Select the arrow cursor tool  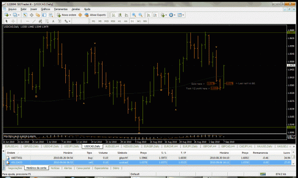coord(7,21)
